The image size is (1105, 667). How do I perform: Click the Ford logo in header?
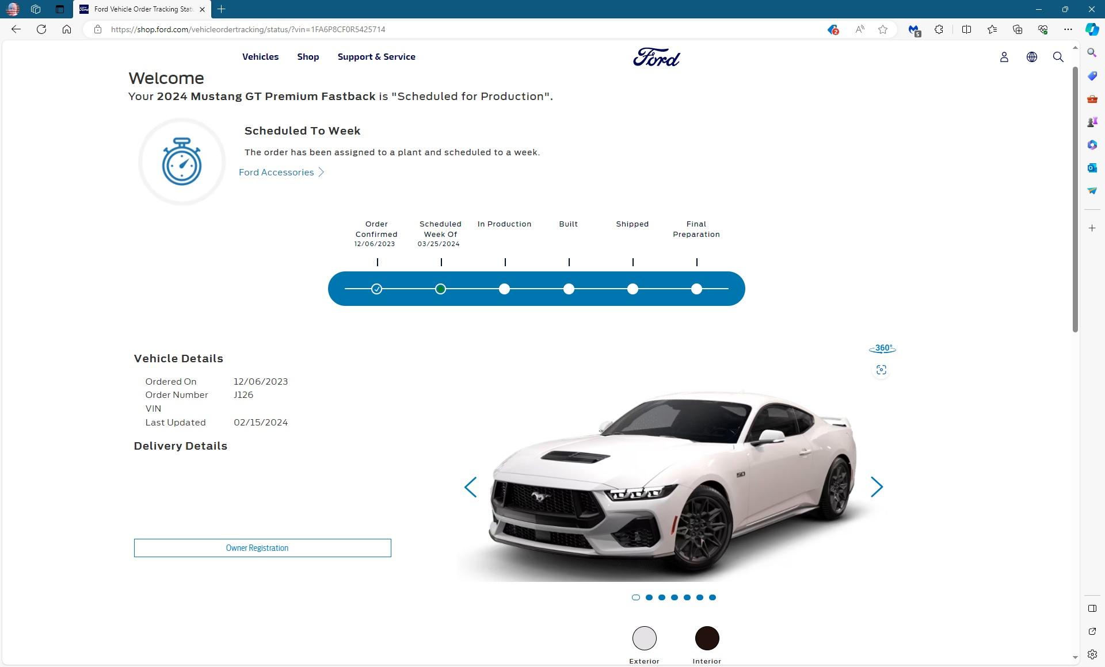(x=657, y=57)
